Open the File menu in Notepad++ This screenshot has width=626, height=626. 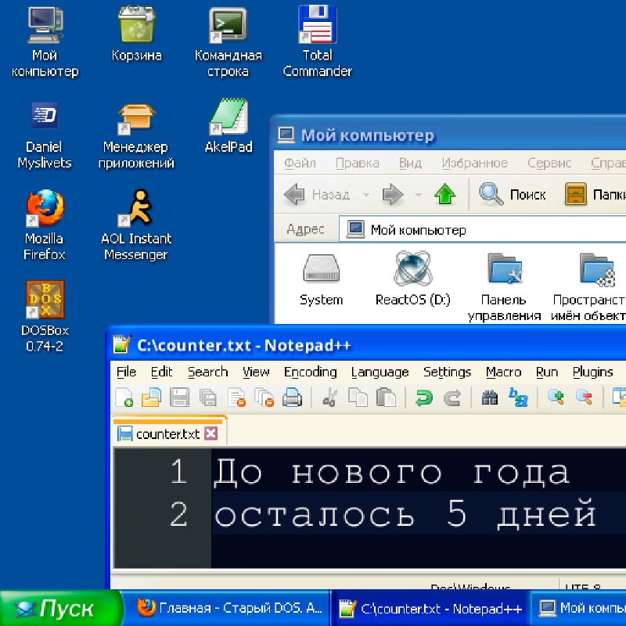tap(126, 372)
